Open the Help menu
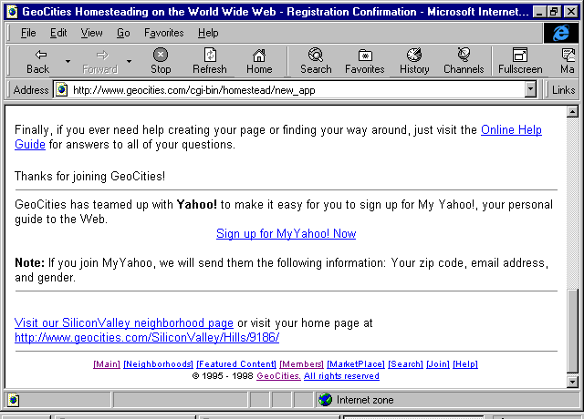 [x=208, y=33]
